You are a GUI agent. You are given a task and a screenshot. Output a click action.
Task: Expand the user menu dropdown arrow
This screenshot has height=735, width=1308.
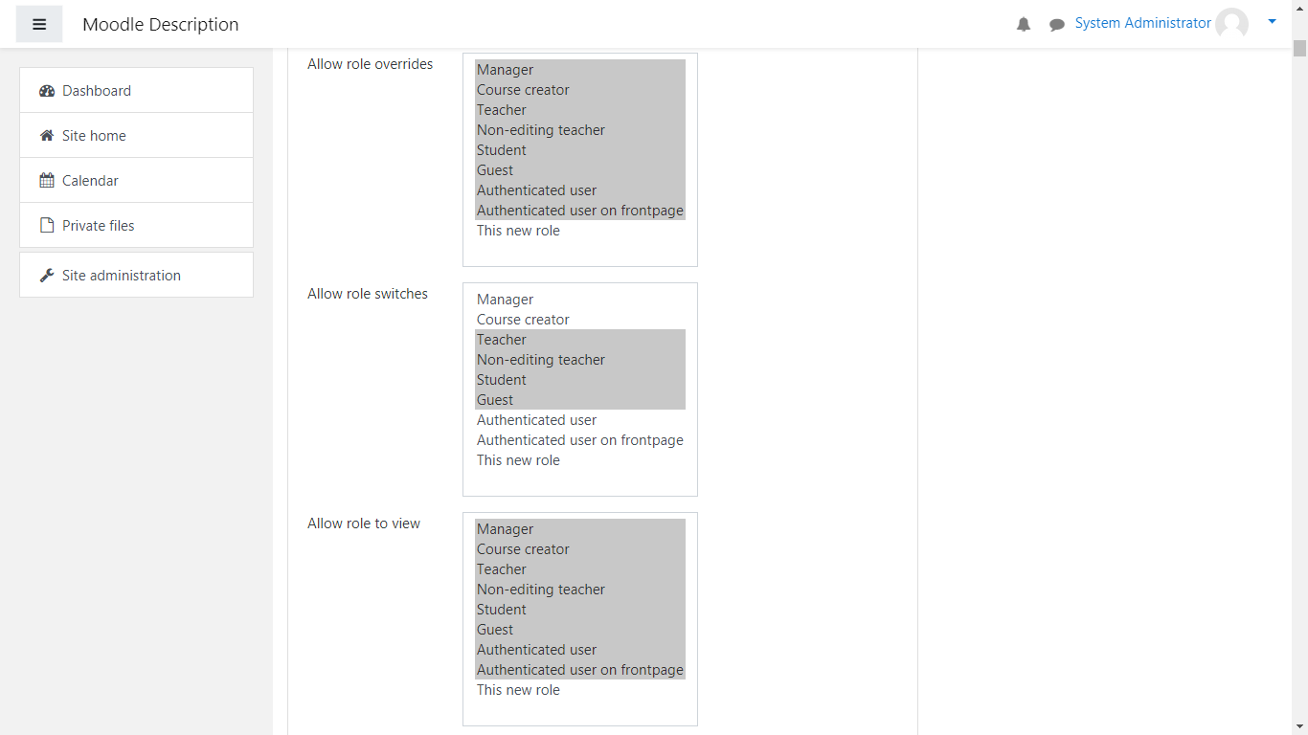[1272, 21]
